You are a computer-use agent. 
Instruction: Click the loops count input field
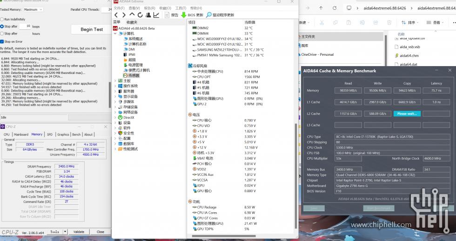tap(25, 26)
